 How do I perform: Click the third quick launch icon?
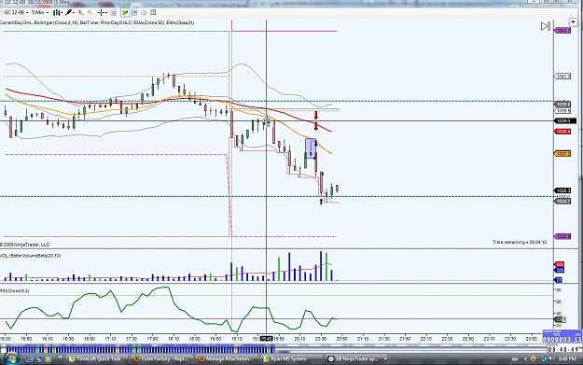click(48, 359)
